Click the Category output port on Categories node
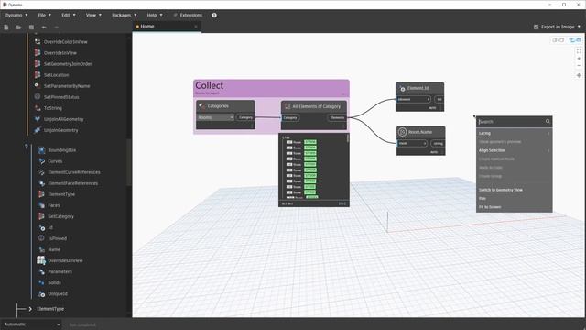Viewport: 586px width, 330px height. coord(245,117)
